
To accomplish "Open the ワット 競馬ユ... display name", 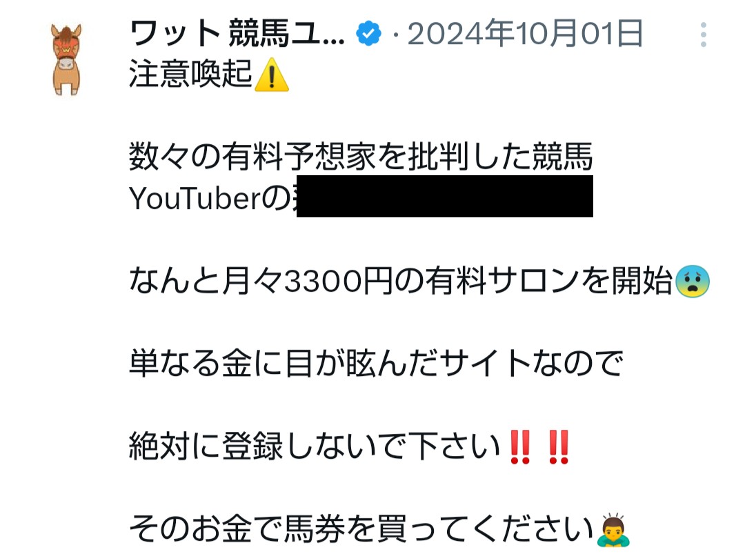I will pyautogui.click(x=237, y=34).
